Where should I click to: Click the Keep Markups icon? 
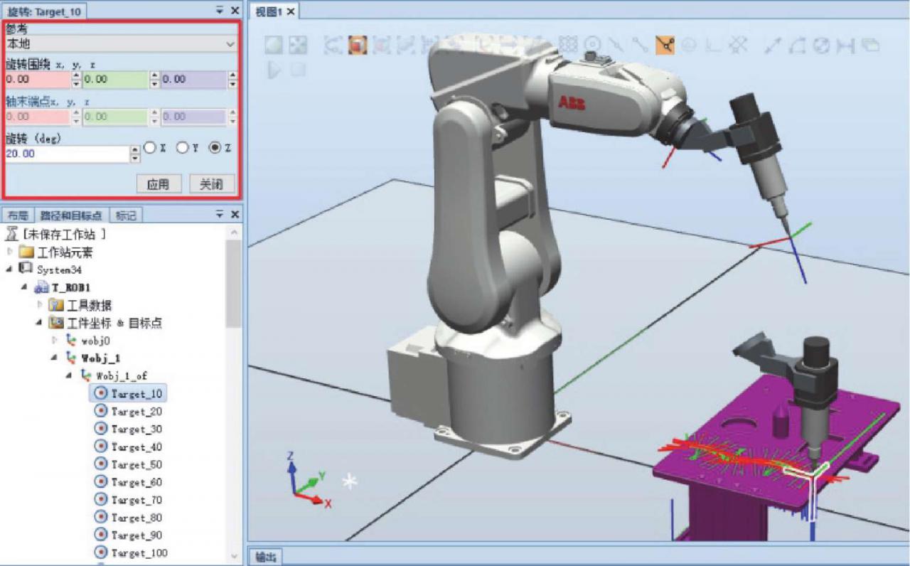pyautogui.click(x=871, y=46)
